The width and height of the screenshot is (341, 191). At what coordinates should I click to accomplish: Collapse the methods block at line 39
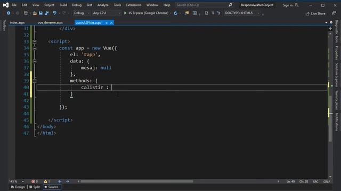pos(34,81)
